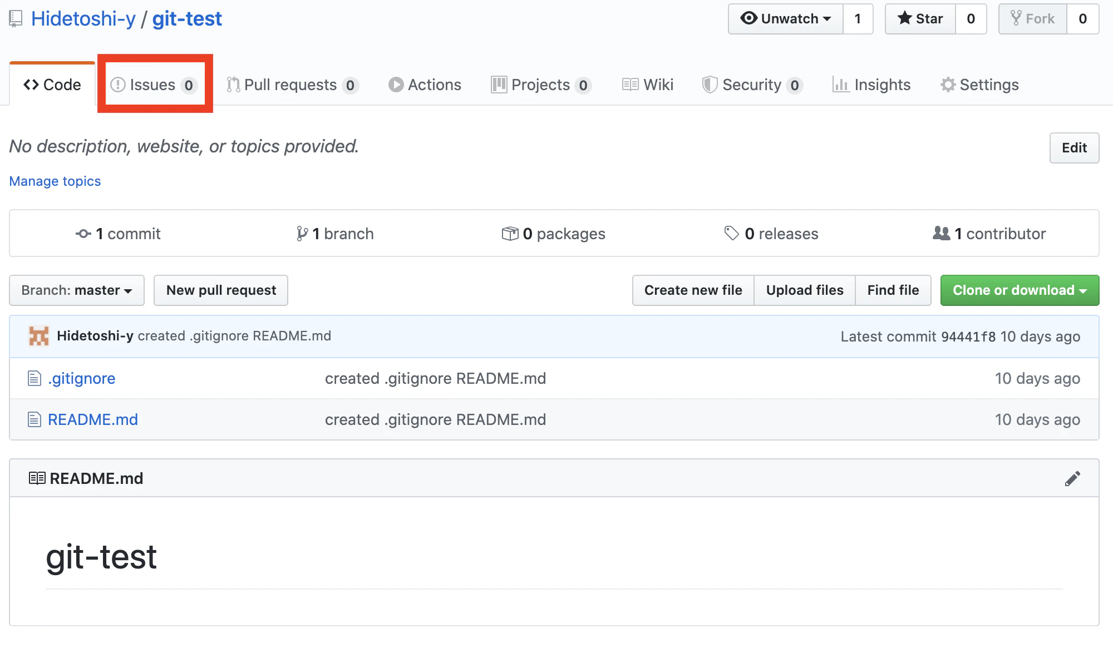Expand the Branch: master dropdown
The width and height of the screenshot is (1113, 653).
coord(77,290)
